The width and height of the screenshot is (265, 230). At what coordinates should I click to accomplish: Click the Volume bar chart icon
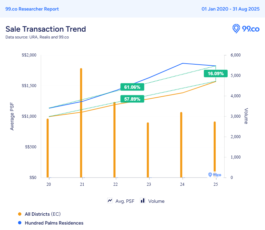pos(143,201)
